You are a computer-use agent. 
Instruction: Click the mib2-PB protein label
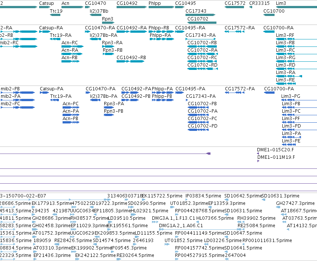pos(10,89)
